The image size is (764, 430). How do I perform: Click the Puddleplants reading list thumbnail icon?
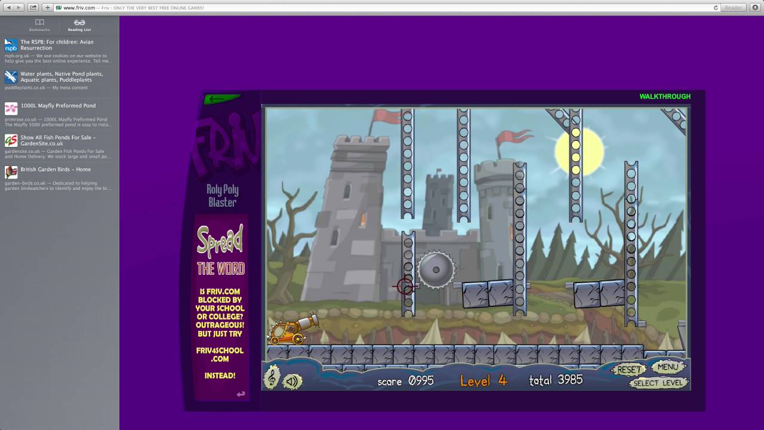[11, 77]
